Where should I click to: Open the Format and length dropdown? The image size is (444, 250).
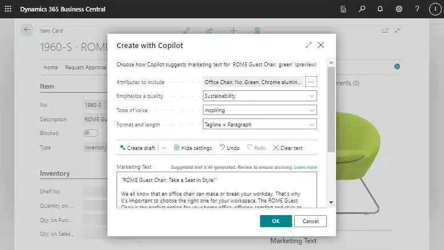[259, 124]
